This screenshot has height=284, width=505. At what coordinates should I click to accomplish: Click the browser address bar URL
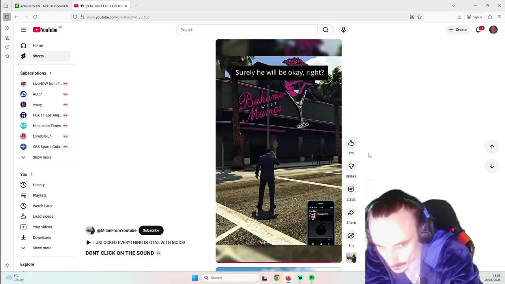pos(118,17)
